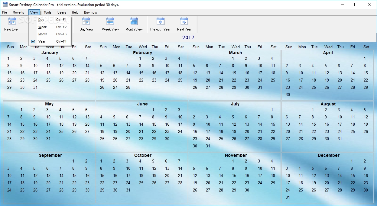Screen dimensions: 377x206
Task: Open the File menu
Action: pyautogui.click(x=5, y=12)
